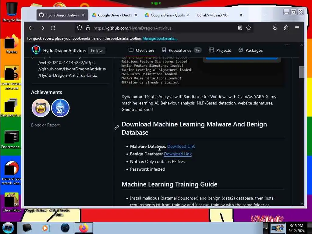Click the HydraDragonAntivirus avatar logo

click(x=36, y=50)
